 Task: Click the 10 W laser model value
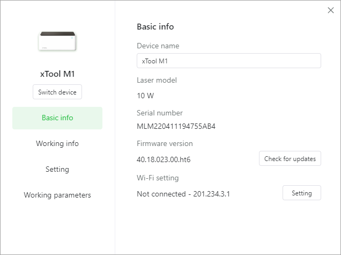(x=145, y=96)
